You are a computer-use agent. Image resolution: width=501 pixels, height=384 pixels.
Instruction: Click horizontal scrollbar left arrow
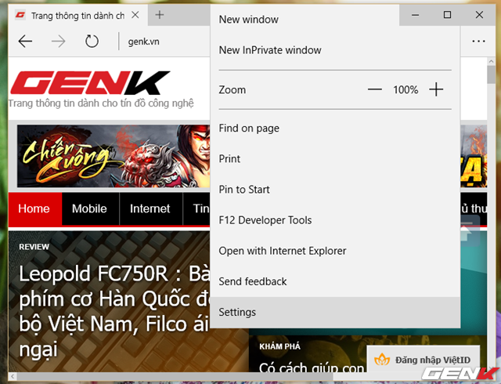(x=13, y=376)
